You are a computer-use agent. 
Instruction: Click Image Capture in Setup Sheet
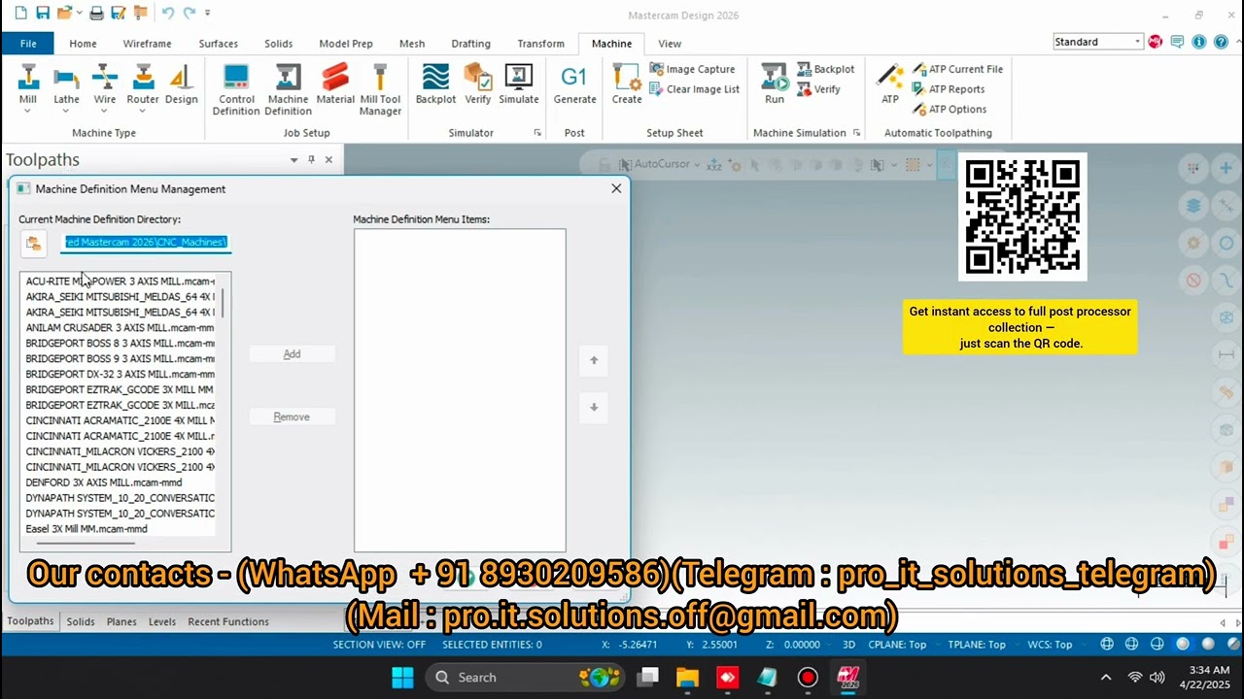point(692,69)
